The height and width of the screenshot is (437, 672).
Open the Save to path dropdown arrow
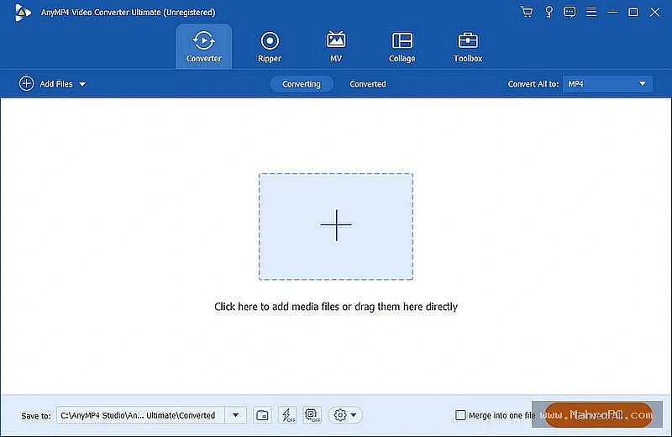click(236, 415)
